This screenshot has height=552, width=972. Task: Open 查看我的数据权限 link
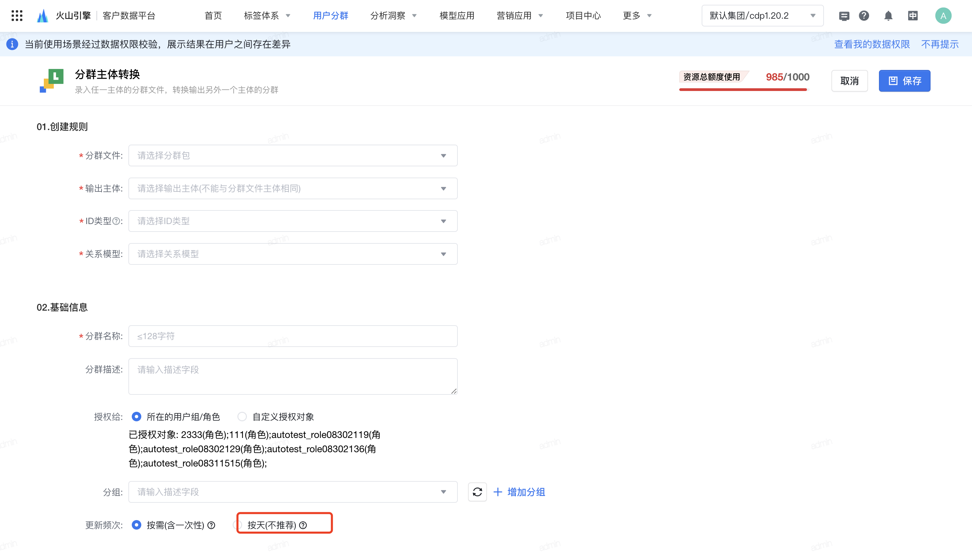872,44
